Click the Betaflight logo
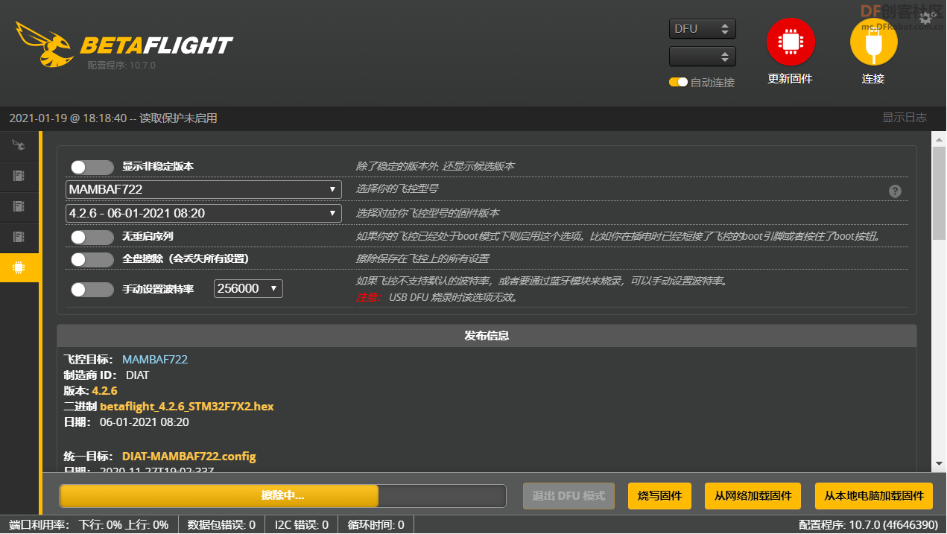The width and height of the screenshot is (947, 534). pos(124,43)
